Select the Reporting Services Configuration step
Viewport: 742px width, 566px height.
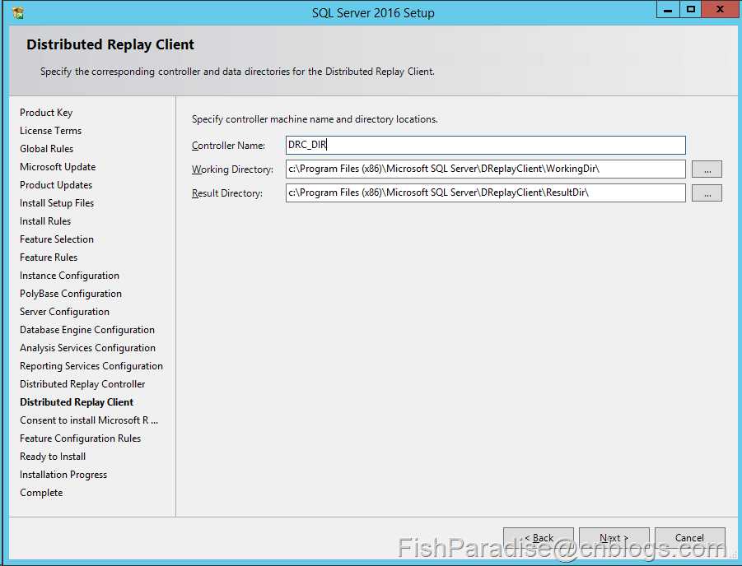click(x=91, y=366)
